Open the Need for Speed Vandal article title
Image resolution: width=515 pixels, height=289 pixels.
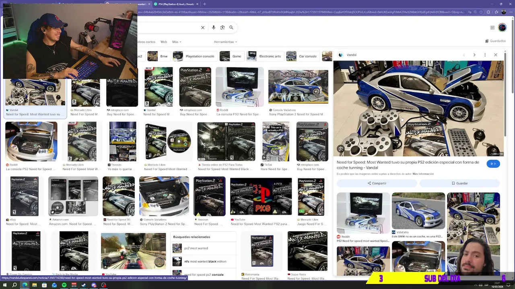coord(408,165)
